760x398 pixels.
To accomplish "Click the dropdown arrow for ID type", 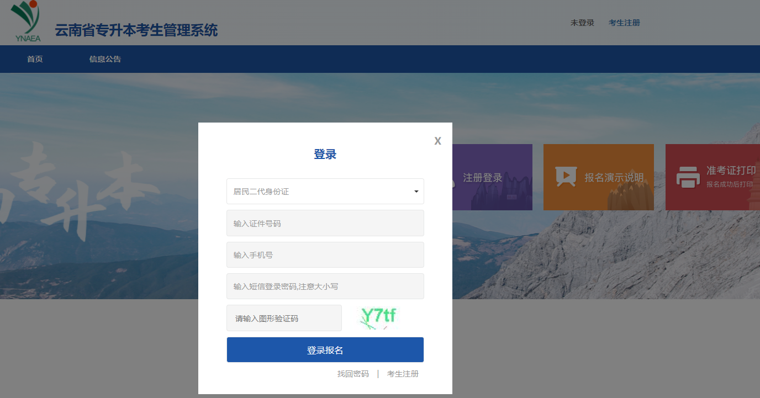I will [x=415, y=191].
